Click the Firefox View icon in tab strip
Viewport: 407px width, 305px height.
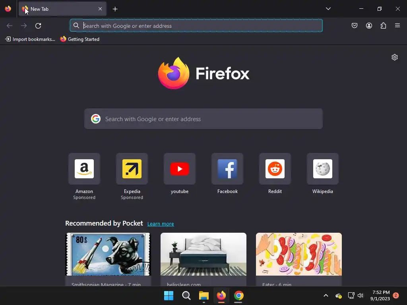(8, 9)
